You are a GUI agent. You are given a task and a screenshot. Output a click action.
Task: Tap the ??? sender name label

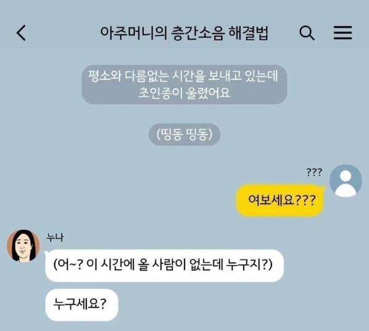tap(314, 172)
